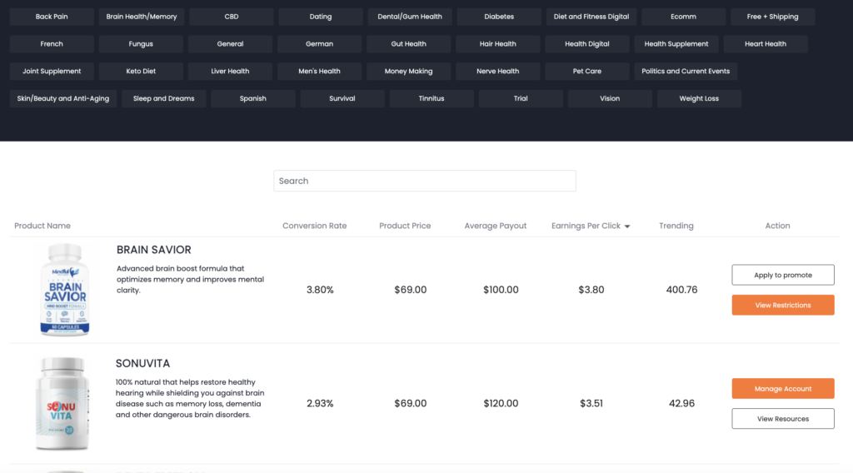Image resolution: width=853 pixels, height=473 pixels.
Task: Click into the Search field
Action: (x=425, y=181)
